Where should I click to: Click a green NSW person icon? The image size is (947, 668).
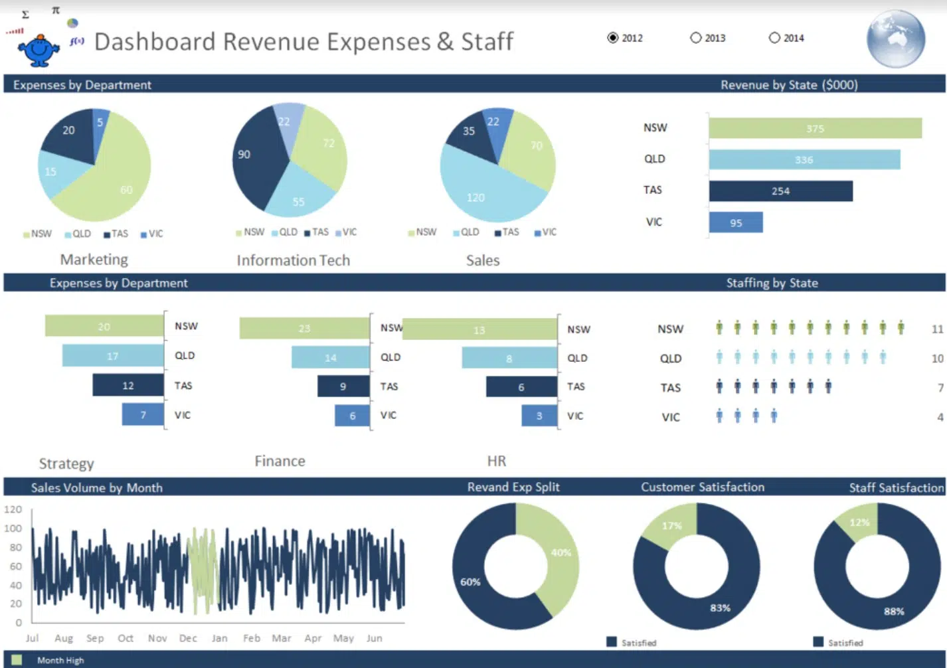pos(721,327)
